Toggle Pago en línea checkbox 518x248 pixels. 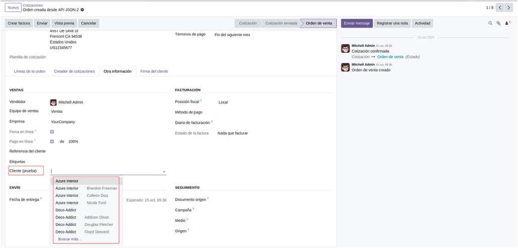click(52, 142)
